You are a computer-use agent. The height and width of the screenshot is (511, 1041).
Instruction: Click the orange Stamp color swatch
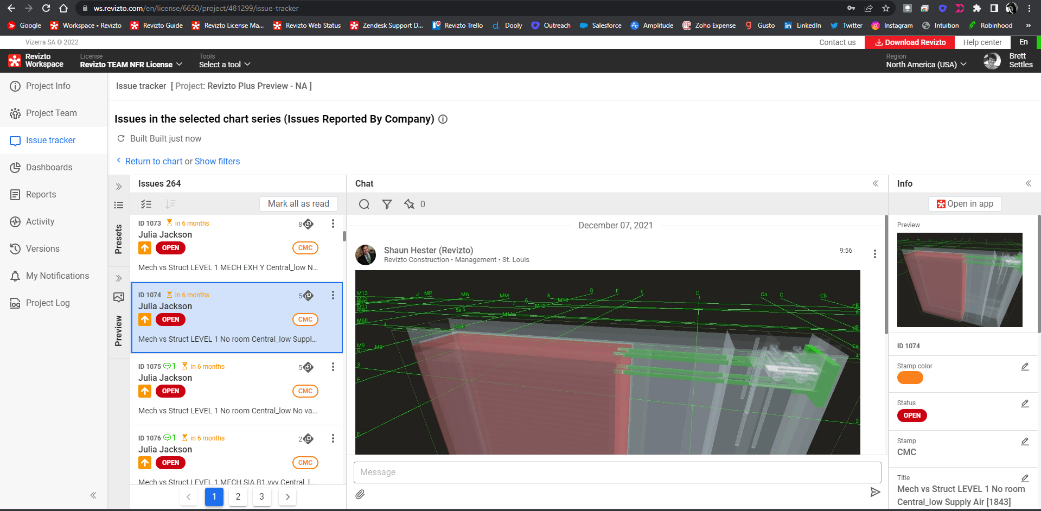click(910, 378)
